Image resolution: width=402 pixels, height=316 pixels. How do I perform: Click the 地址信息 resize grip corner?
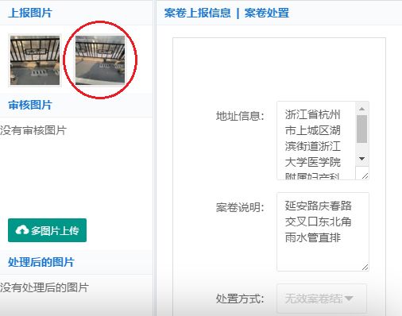pos(365,175)
